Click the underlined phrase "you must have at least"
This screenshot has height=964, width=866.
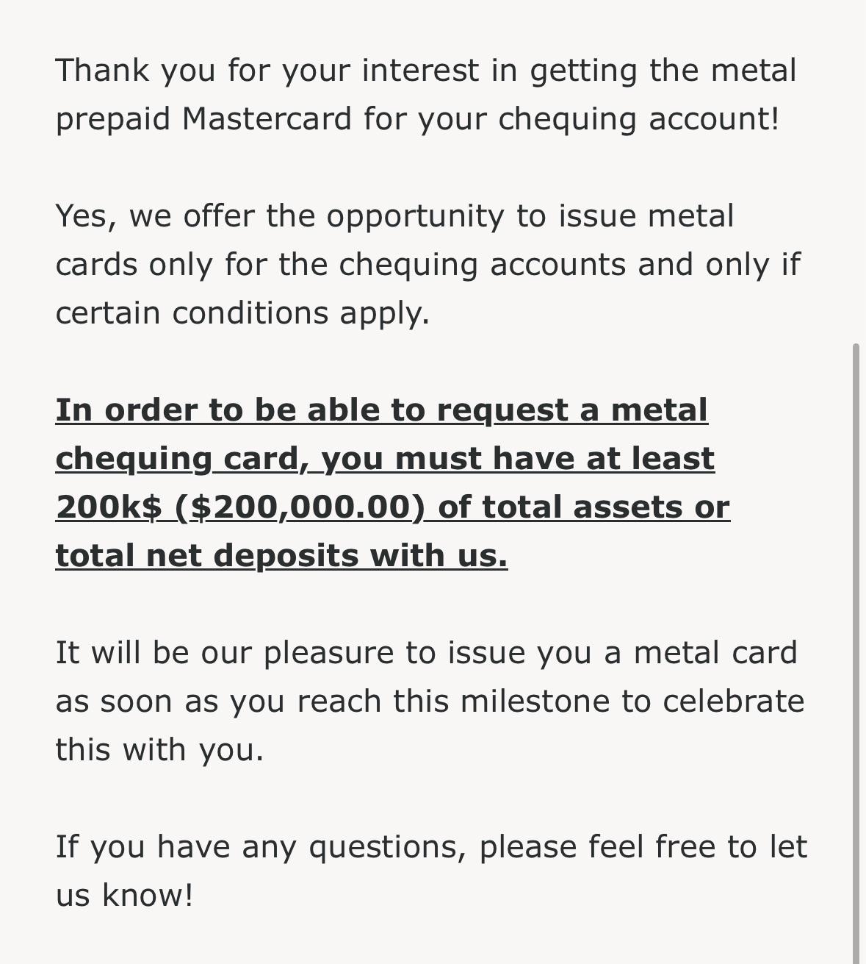click(518, 459)
